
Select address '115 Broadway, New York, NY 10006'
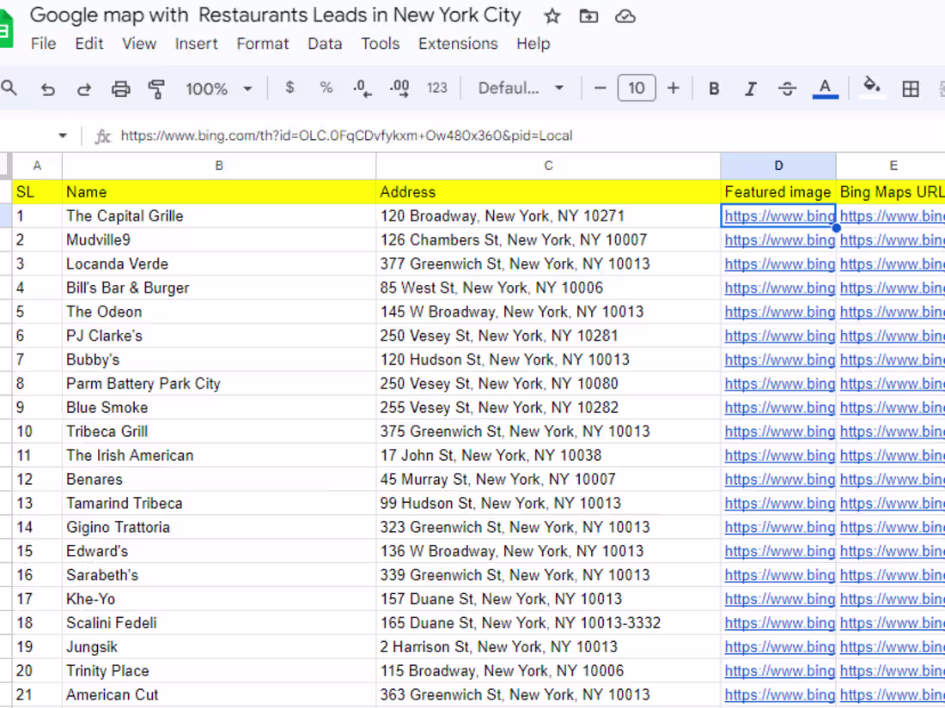(548, 671)
